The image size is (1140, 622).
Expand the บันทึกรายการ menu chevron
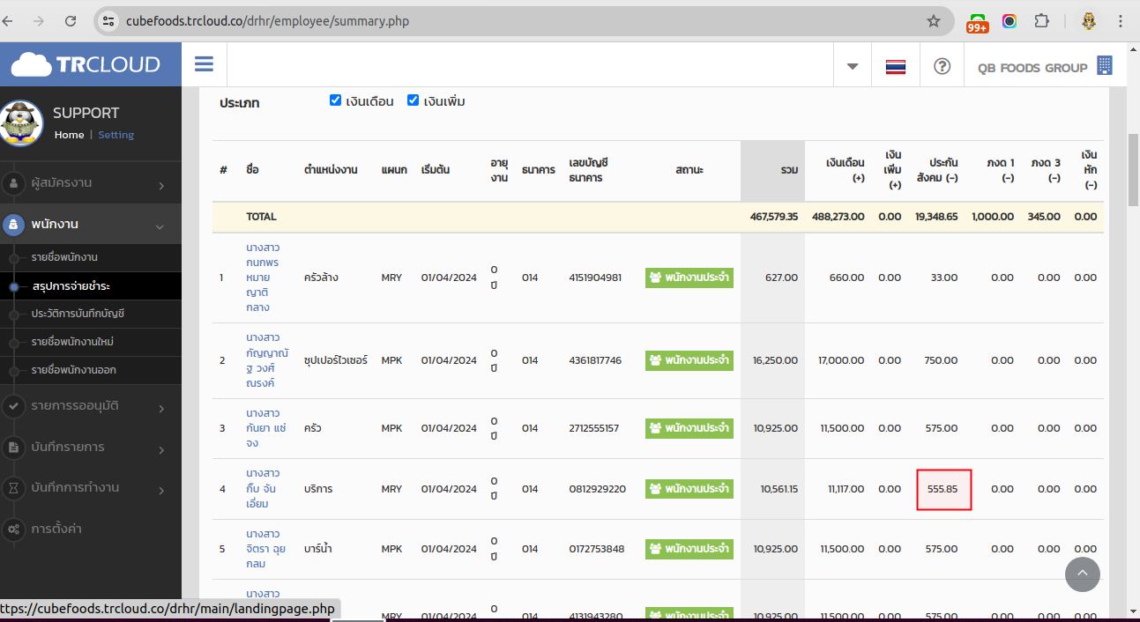coord(161,450)
